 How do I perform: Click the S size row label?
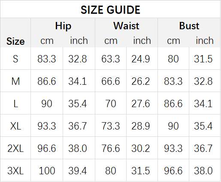(x=15, y=59)
